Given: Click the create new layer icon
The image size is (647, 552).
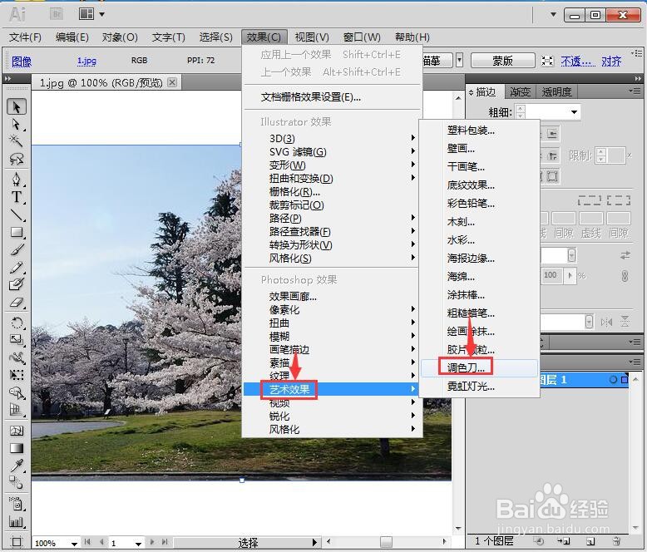Looking at the screenshot, I should point(590,540).
